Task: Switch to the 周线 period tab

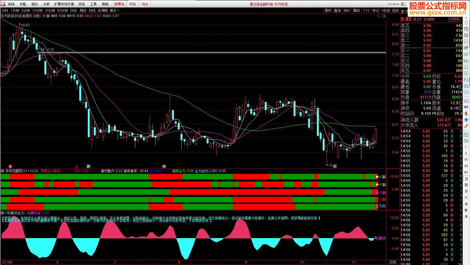Action: (x=83, y=10)
